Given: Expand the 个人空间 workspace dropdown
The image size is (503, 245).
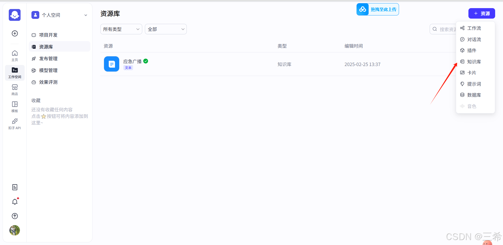Looking at the screenshot, I should click(x=86, y=15).
